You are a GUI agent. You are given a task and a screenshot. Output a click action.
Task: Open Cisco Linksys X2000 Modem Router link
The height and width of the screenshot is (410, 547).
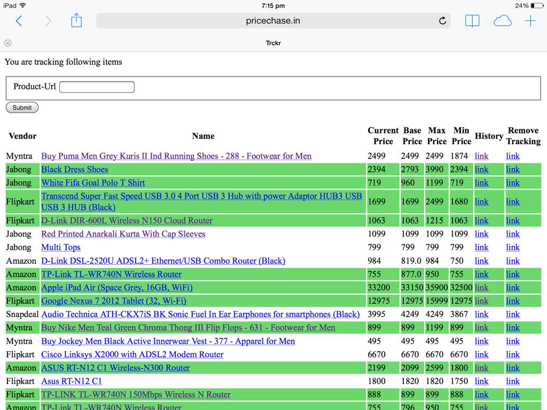coord(132,354)
